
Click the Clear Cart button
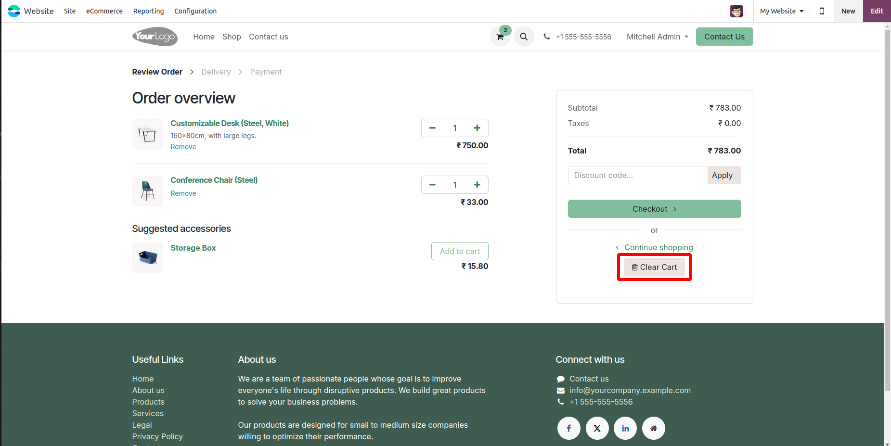[654, 267]
